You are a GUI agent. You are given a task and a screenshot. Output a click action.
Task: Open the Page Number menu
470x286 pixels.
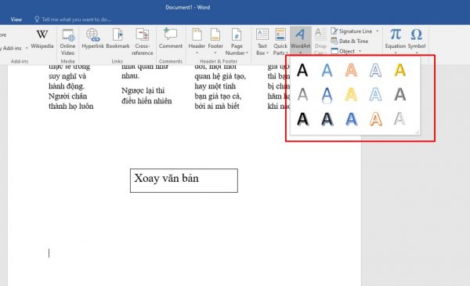[x=237, y=42]
